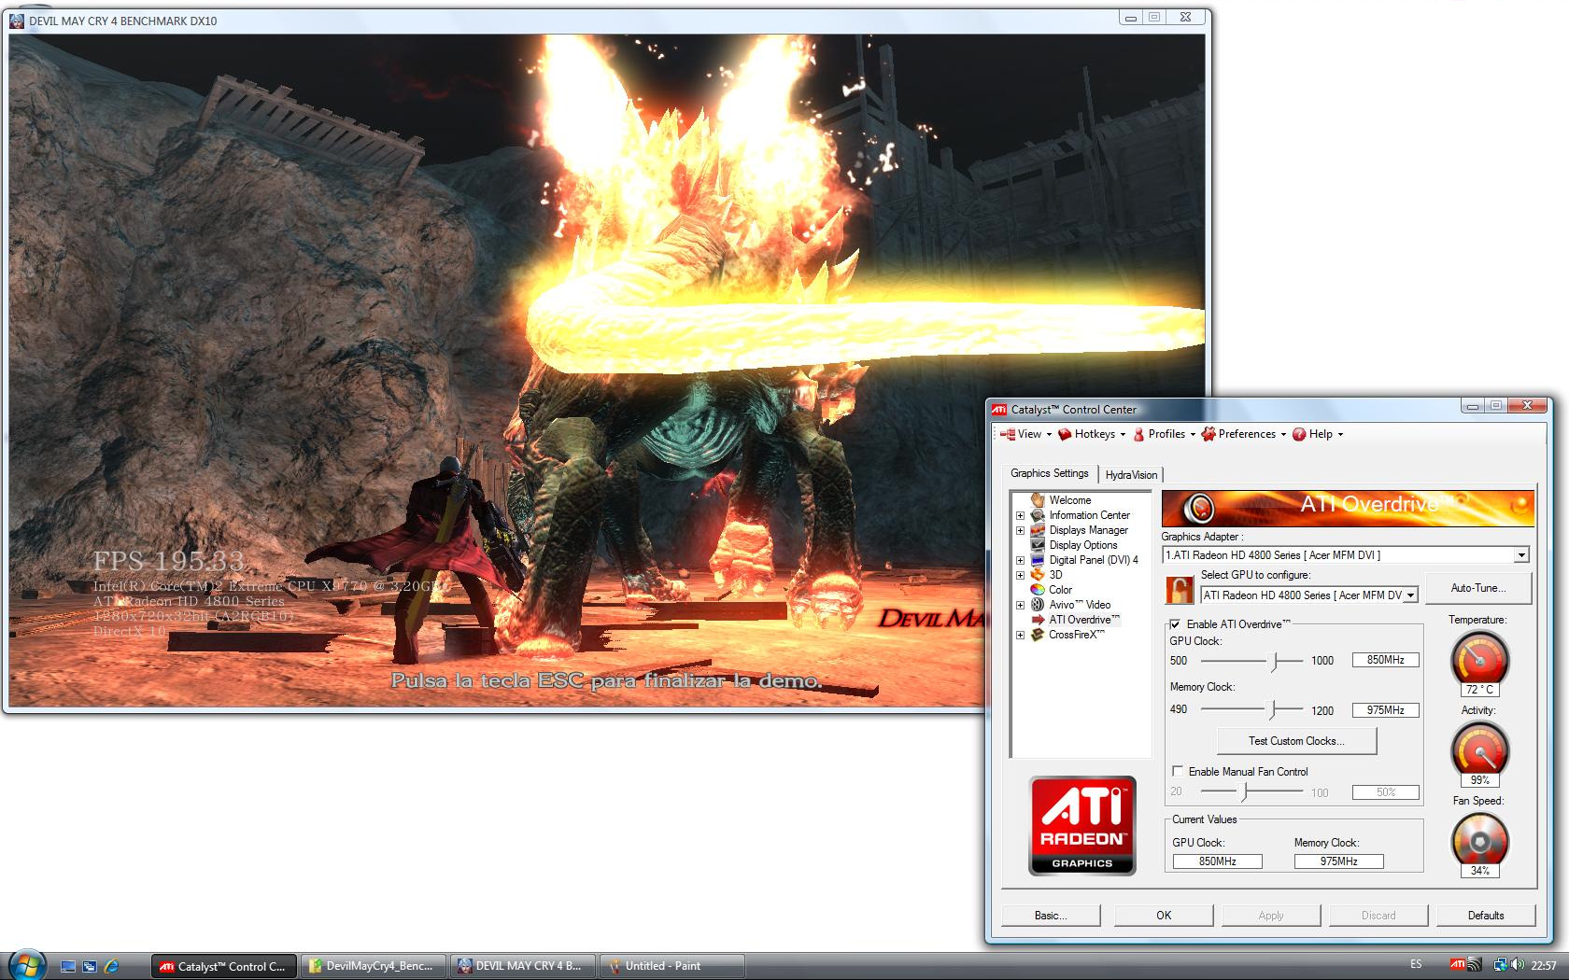Click the Memory Clock 975MHz value field
This screenshot has width=1569, height=980.
point(1385,710)
